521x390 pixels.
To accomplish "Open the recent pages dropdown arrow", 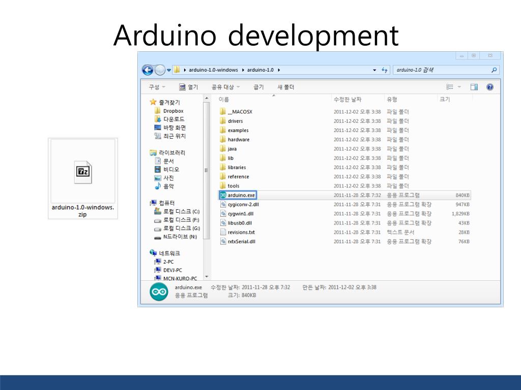I will tap(169, 70).
